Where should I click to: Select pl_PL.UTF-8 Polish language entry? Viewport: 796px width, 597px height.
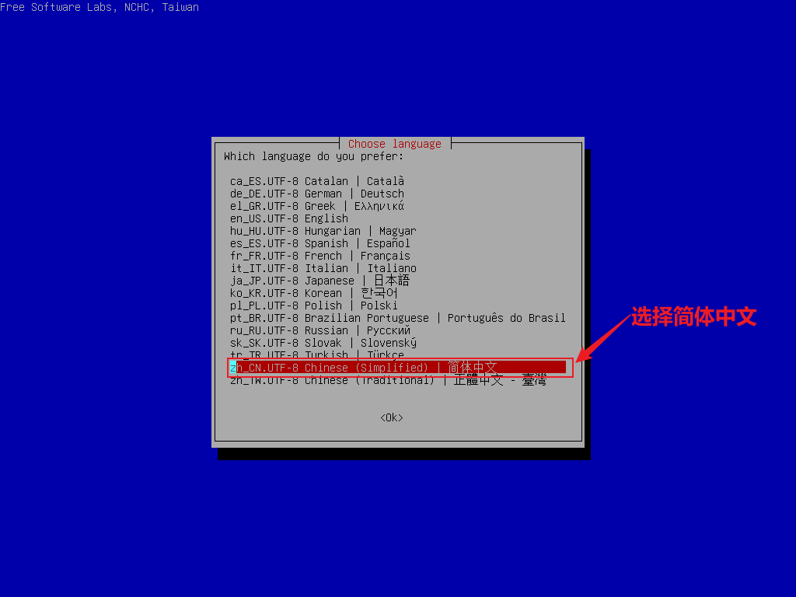pyautogui.click(x=314, y=305)
